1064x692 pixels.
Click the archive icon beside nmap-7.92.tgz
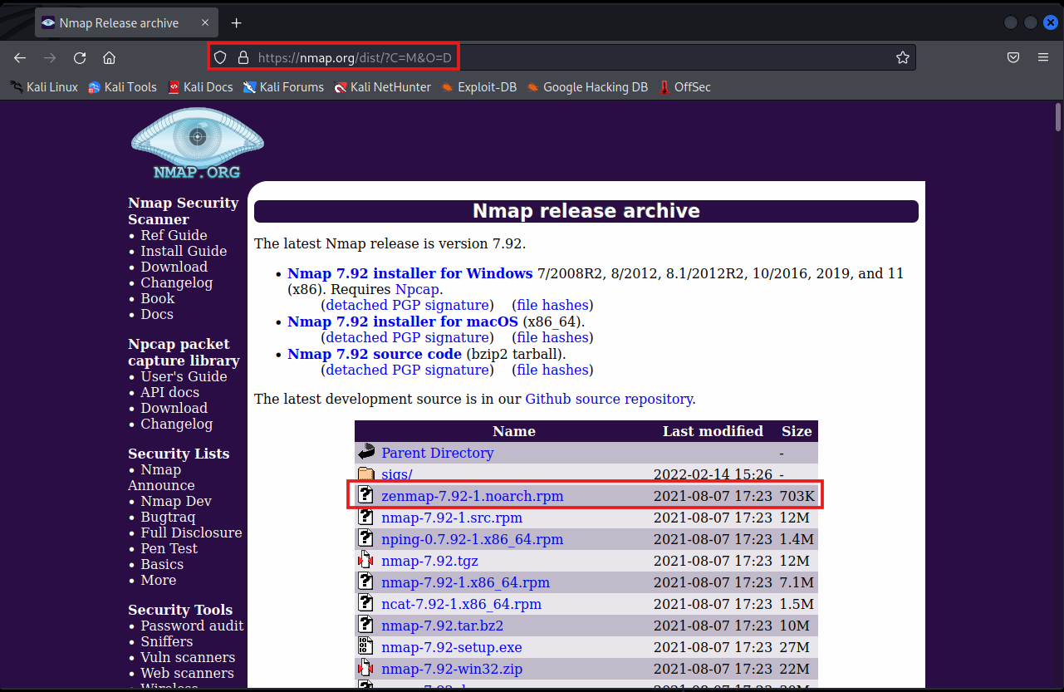pyautogui.click(x=366, y=561)
